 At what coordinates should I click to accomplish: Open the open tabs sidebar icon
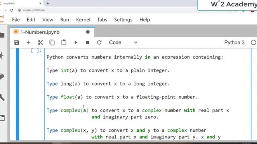pos(2,118)
